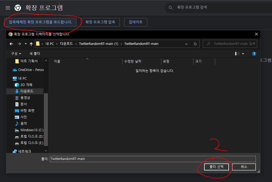272x182 pixels.
Task: Click the back arrow in the file dialog
Action: (11, 44)
